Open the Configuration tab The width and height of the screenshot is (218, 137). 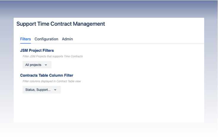(46, 39)
